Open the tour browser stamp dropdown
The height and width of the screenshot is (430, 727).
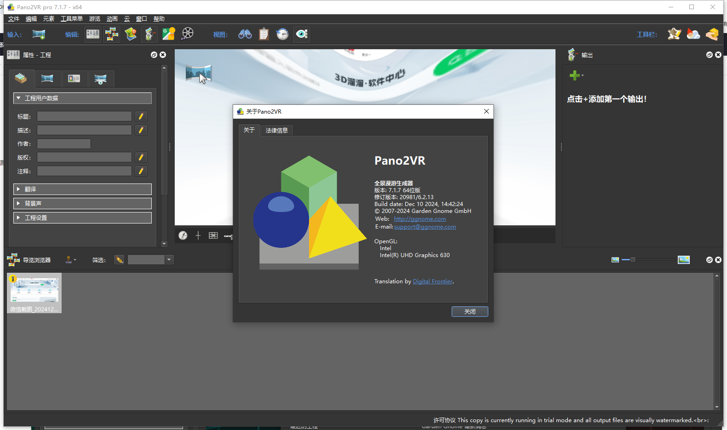click(70, 260)
